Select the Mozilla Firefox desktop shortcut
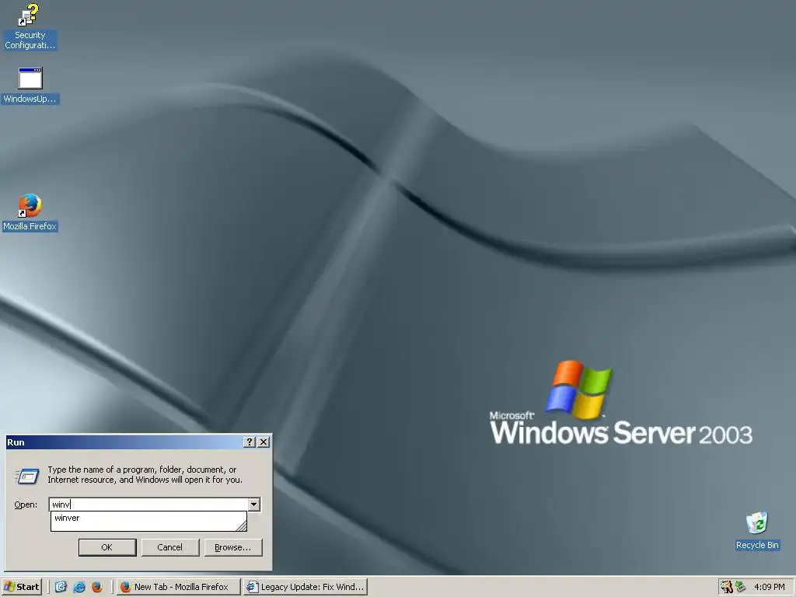 pyautogui.click(x=30, y=213)
